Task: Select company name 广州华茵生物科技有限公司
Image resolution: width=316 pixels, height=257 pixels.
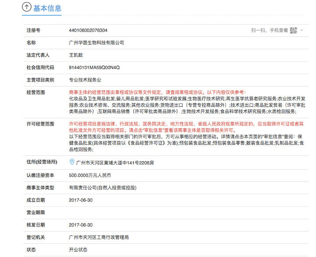Action: click(97, 43)
